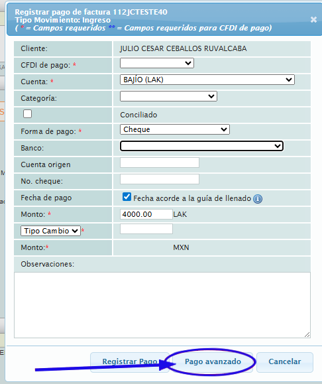Click the Cuenta origen text field
Screen dimensions: 322x384
pyautogui.click(x=160, y=162)
